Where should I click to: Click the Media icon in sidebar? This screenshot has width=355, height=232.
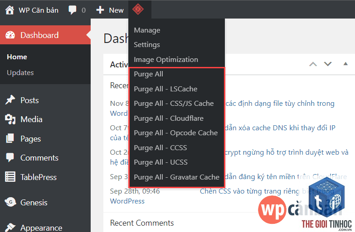(10, 119)
